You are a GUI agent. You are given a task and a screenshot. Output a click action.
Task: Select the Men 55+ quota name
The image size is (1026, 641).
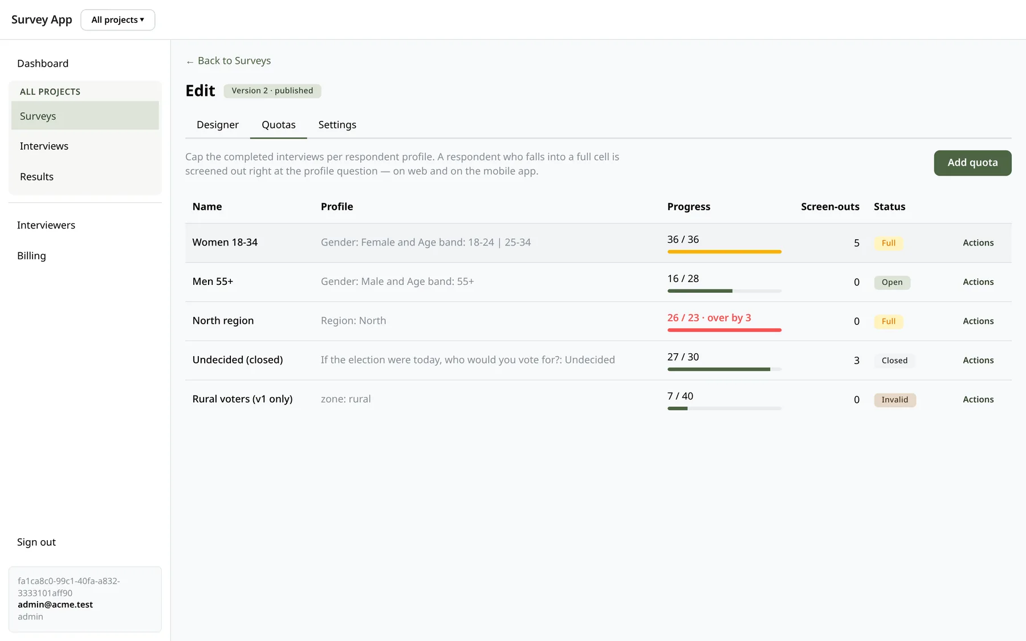[x=213, y=281]
